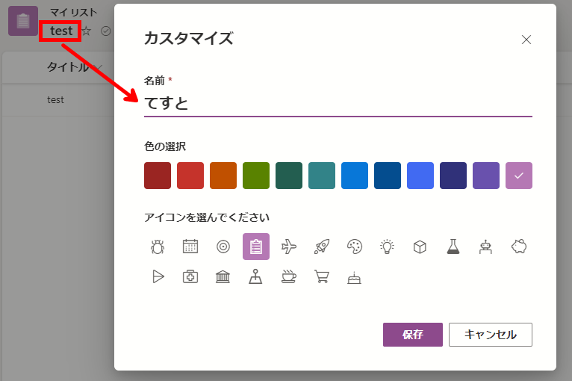
Task: Select the medical kit icon
Action: tap(190, 277)
